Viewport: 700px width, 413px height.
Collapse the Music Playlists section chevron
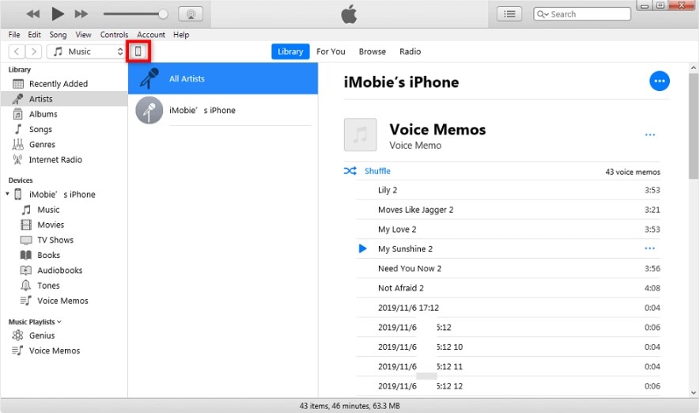coord(59,322)
